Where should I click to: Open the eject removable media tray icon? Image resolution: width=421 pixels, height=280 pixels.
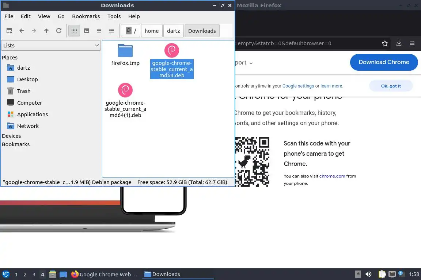coord(358,275)
